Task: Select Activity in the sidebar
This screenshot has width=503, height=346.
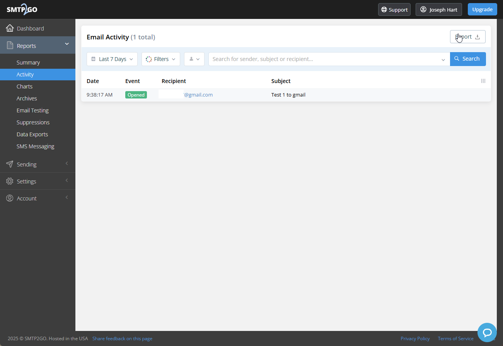Action: tap(38, 75)
